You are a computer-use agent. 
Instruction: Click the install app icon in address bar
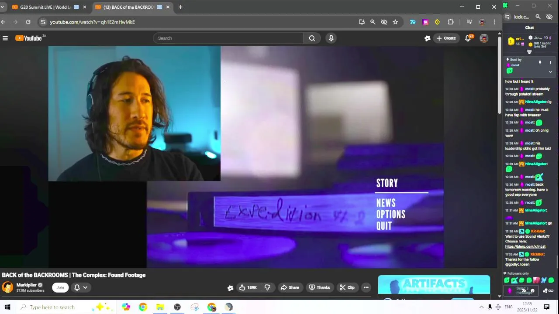(x=362, y=22)
